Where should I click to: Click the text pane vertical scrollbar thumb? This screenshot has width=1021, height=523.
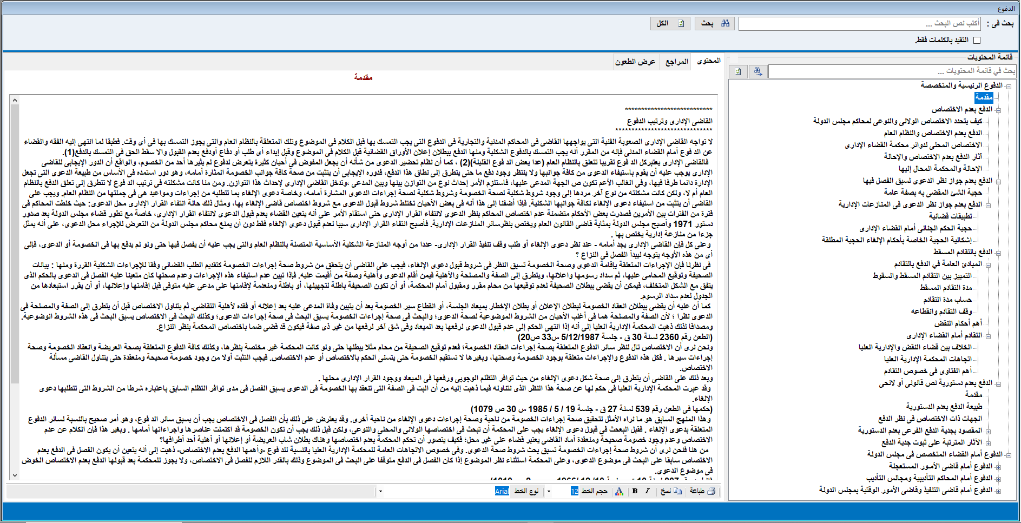[15, 244]
